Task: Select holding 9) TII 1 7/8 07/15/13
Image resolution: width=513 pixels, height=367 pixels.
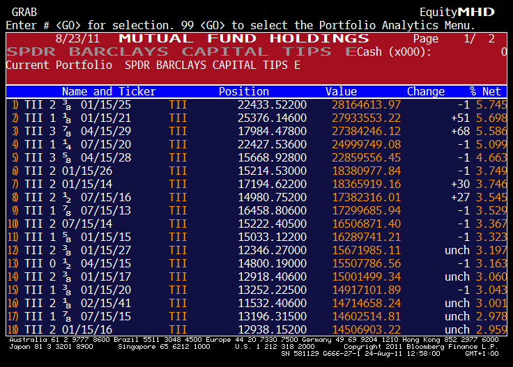Action: pyautogui.click(x=256, y=211)
